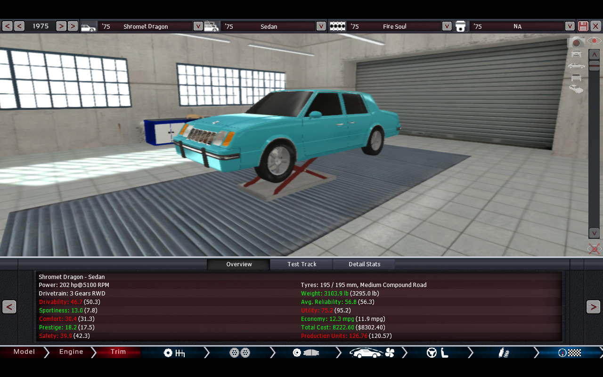Click the Prestige: 18.2 stat

(57, 328)
